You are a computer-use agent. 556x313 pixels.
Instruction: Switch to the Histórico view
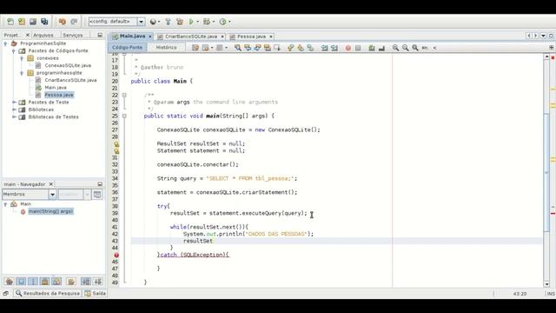[166, 48]
